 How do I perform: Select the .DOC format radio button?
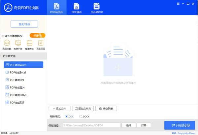click(67, 116)
